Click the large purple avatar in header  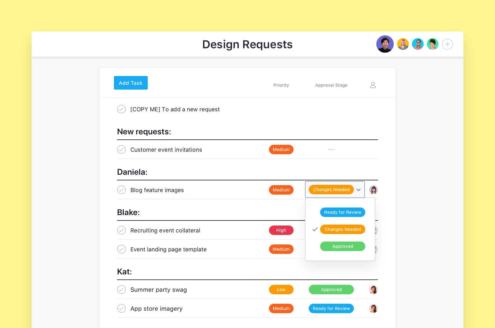(385, 44)
